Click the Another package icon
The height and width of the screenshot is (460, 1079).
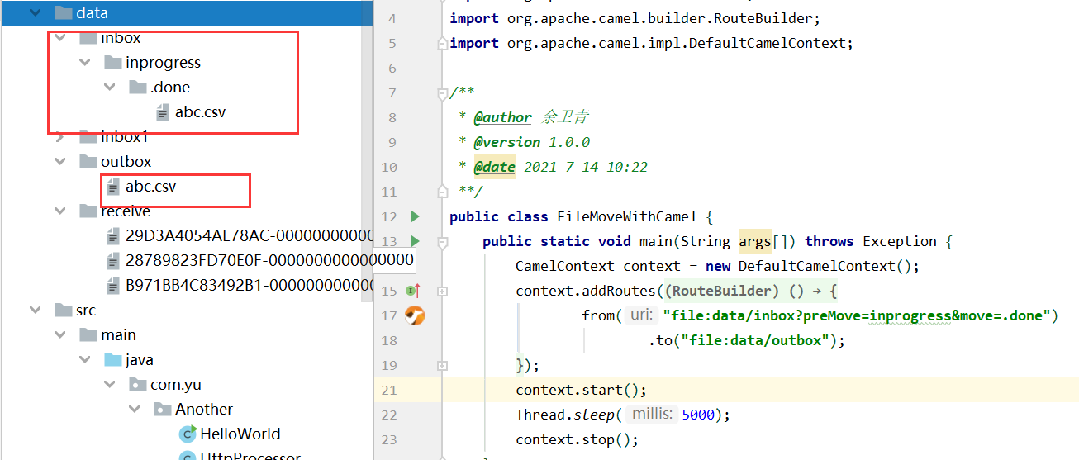coord(163,410)
